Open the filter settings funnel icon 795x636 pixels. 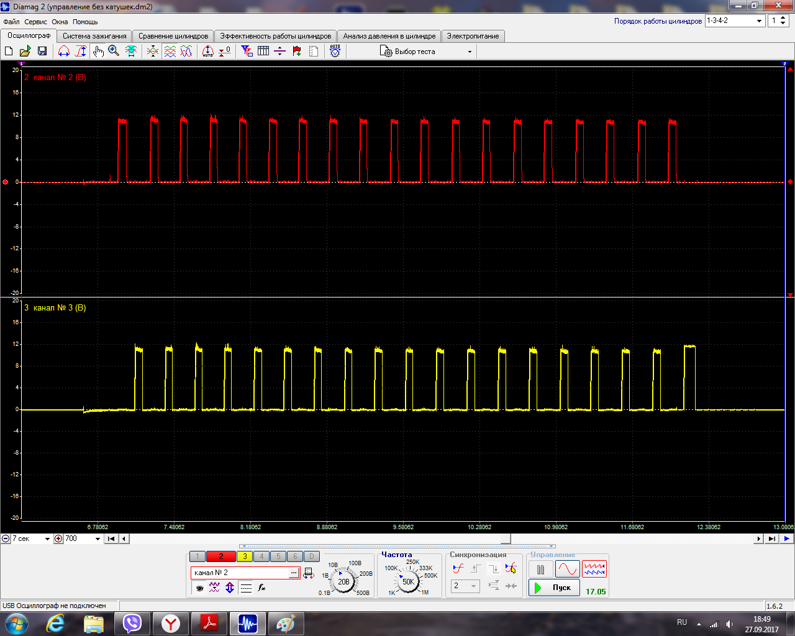[247, 52]
